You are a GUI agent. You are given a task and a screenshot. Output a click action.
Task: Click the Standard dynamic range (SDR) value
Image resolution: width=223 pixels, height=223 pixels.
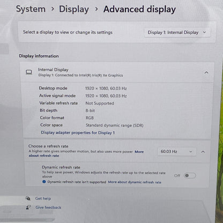(x=115, y=125)
